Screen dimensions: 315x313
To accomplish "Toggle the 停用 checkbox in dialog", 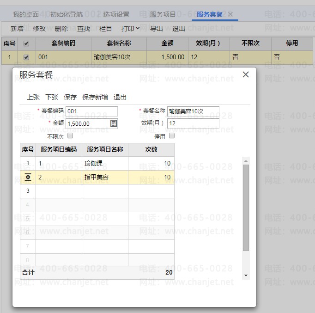I will pyautogui.click(x=172, y=136).
